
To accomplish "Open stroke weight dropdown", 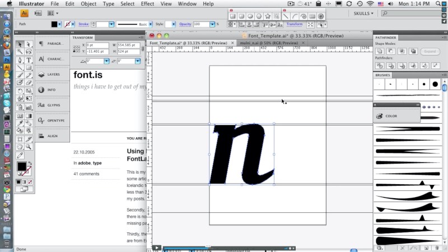I will pos(111,24).
